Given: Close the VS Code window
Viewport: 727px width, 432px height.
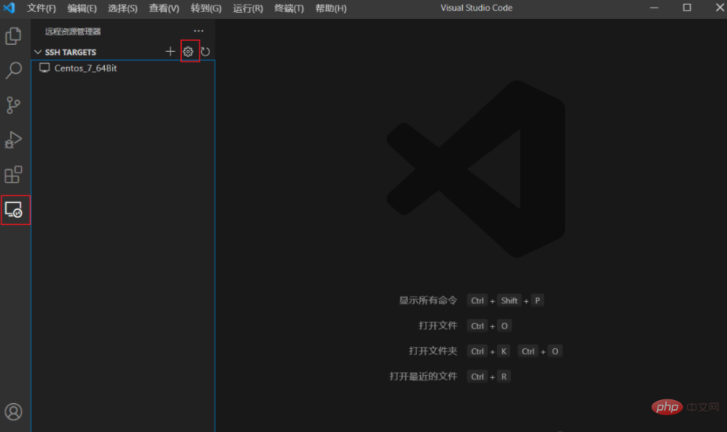Looking at the screenshot, I should 719,8.
